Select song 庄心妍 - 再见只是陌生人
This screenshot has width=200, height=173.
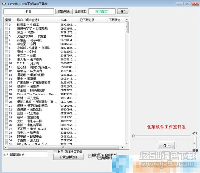click(x=34, y=67)
